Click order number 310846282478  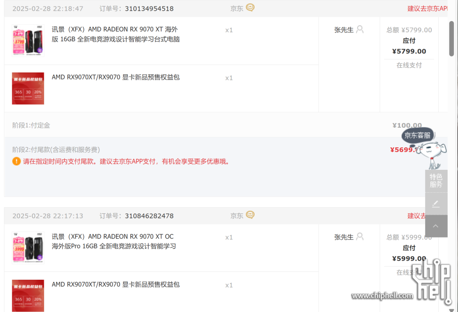coord(149,216)
